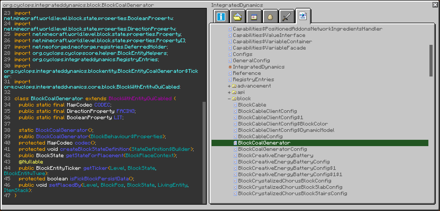This screenshot has height=211, width=440.
Task: Expand the advancement package node
Action: tap(229, 86)
